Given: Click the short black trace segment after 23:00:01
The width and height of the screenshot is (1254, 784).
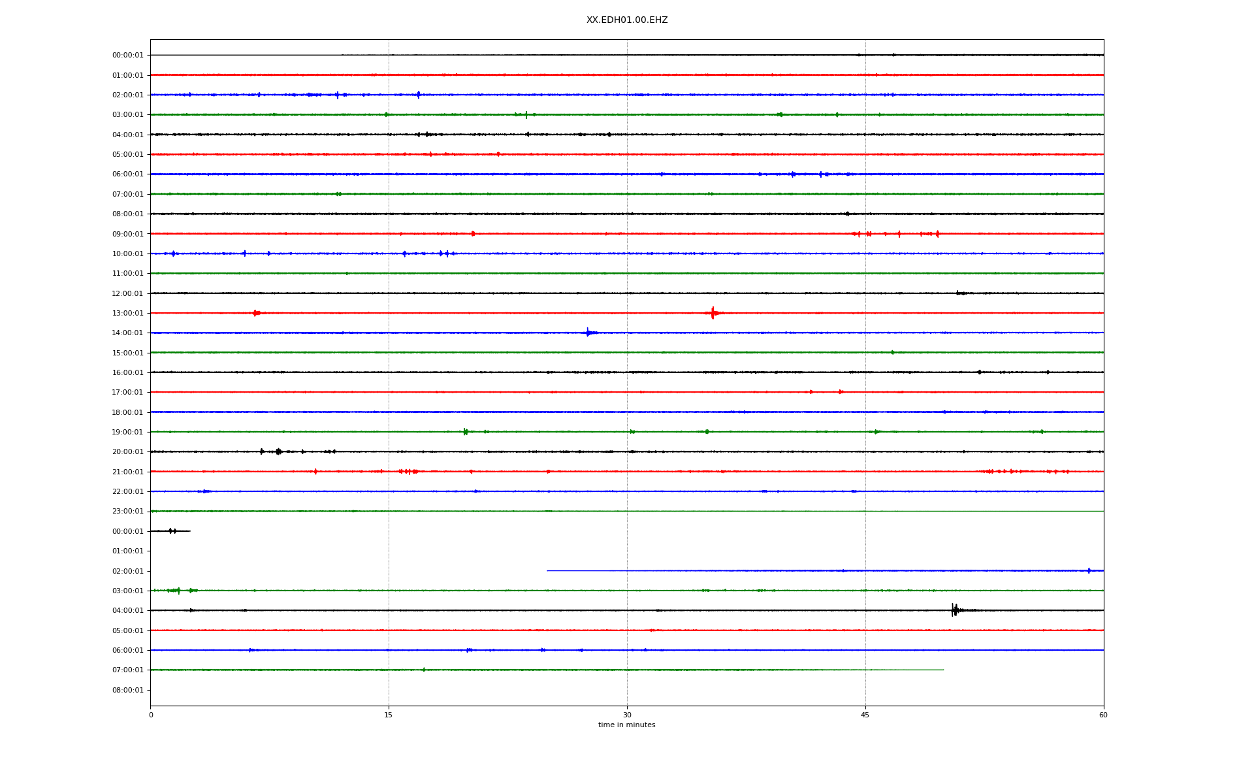Looking at the screenshot, I should 170,531.
